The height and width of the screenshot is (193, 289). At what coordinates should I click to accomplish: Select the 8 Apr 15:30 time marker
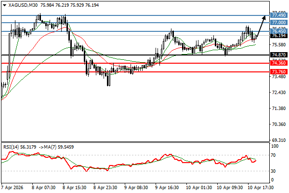click(x=75, y=186)
